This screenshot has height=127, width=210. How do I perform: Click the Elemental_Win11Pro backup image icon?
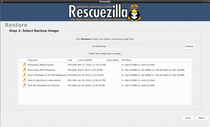pos(24,70)
